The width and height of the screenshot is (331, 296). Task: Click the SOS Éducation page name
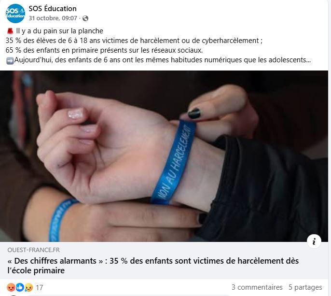pos(53,9)
